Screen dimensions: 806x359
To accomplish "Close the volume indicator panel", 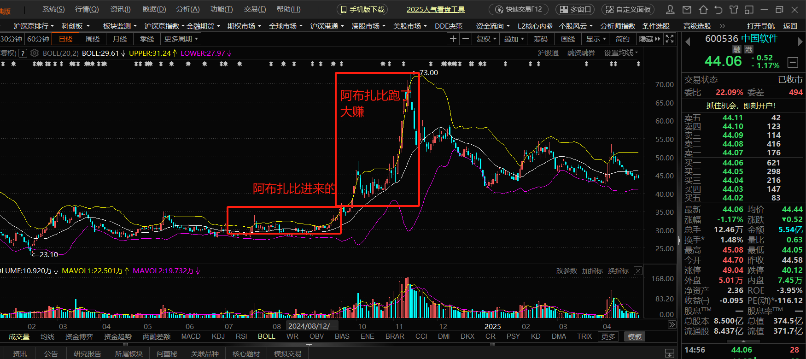I will [638, 271].
